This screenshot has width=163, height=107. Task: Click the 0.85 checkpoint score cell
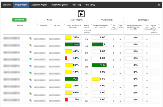(86, 67)
